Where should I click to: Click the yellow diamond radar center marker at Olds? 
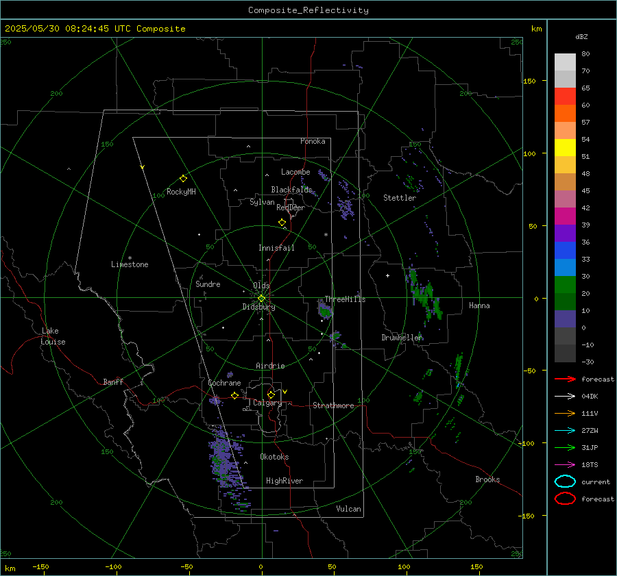pos(262,299)
